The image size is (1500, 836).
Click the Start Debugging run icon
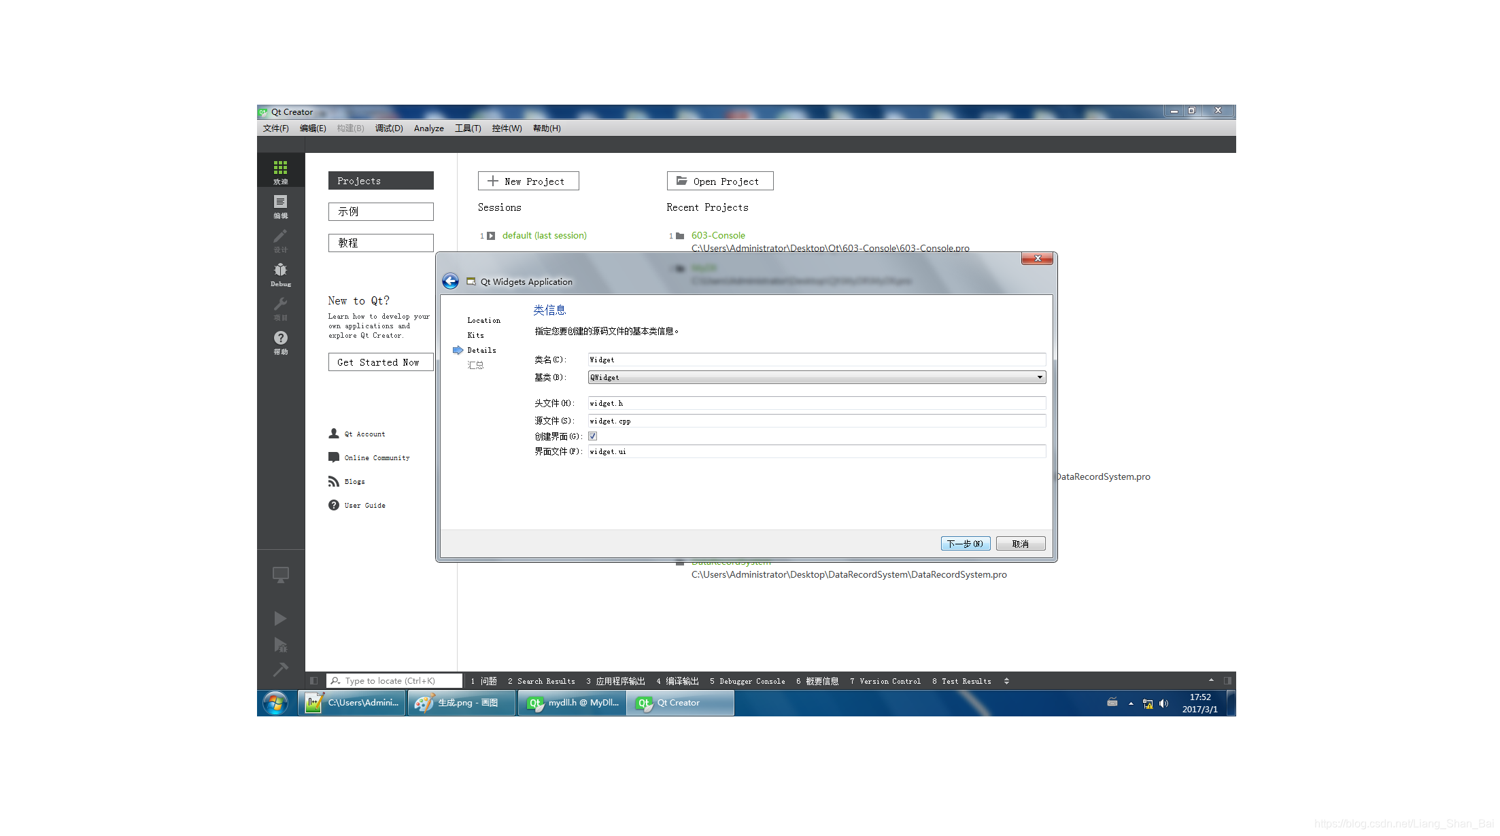tap(280, 644)
